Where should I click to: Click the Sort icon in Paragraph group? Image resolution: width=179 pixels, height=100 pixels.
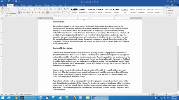pos(65,9)
